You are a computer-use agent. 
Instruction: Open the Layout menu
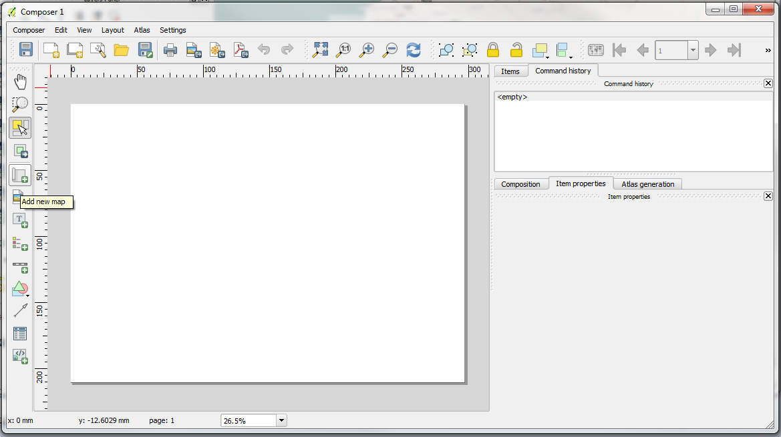(x=112, y=30)
